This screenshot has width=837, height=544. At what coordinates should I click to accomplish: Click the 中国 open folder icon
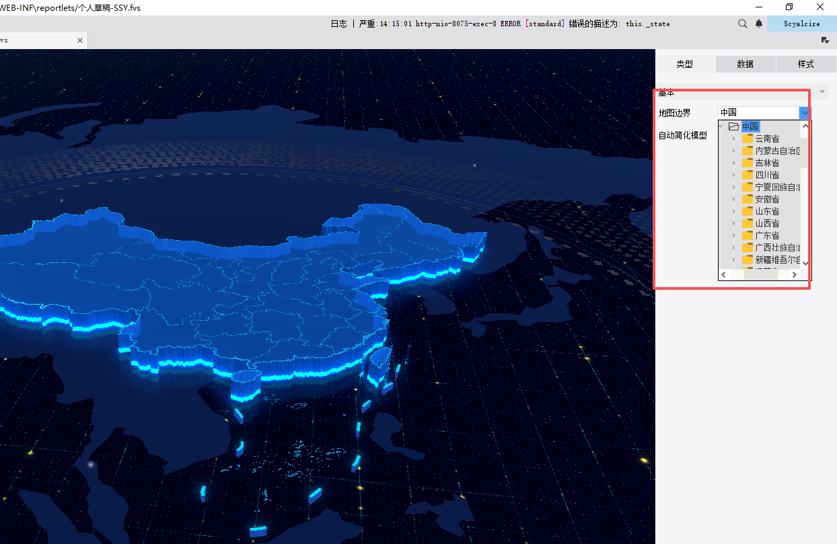pos(733,126)
